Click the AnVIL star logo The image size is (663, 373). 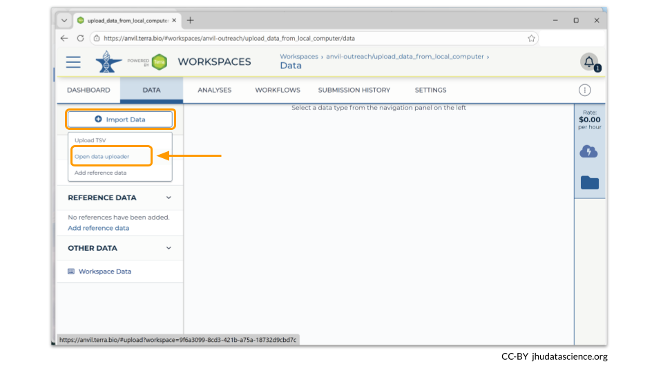108,61
